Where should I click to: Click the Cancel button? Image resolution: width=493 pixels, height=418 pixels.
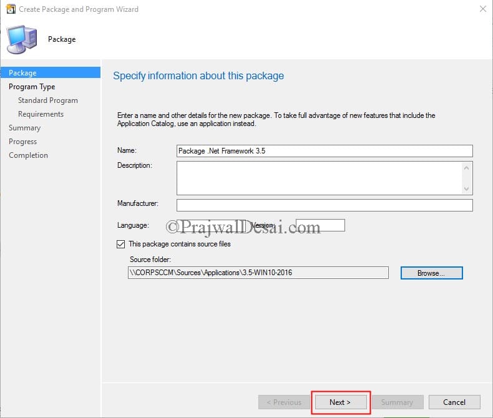(454, 402)
